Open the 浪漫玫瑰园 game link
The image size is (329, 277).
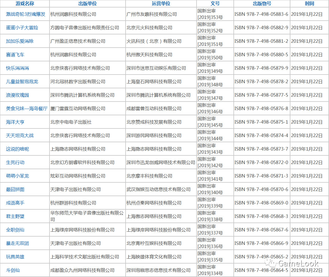point(17,95)
